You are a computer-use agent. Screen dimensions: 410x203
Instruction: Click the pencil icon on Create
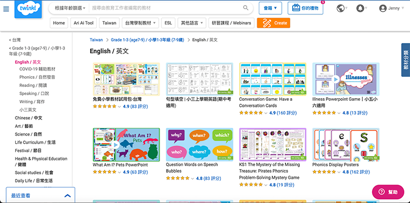tap(266, 23)
